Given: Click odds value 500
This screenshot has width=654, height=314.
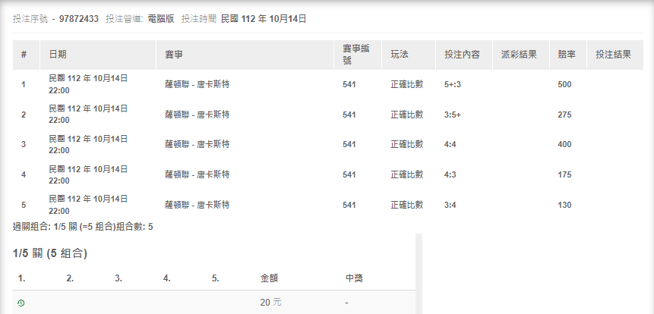Looking at the screenshot, I should [x=564, y=84].
